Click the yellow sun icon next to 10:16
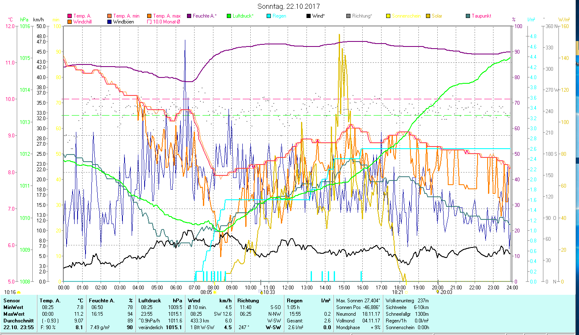This screenshot has width=579, height=335. point(19,292)
